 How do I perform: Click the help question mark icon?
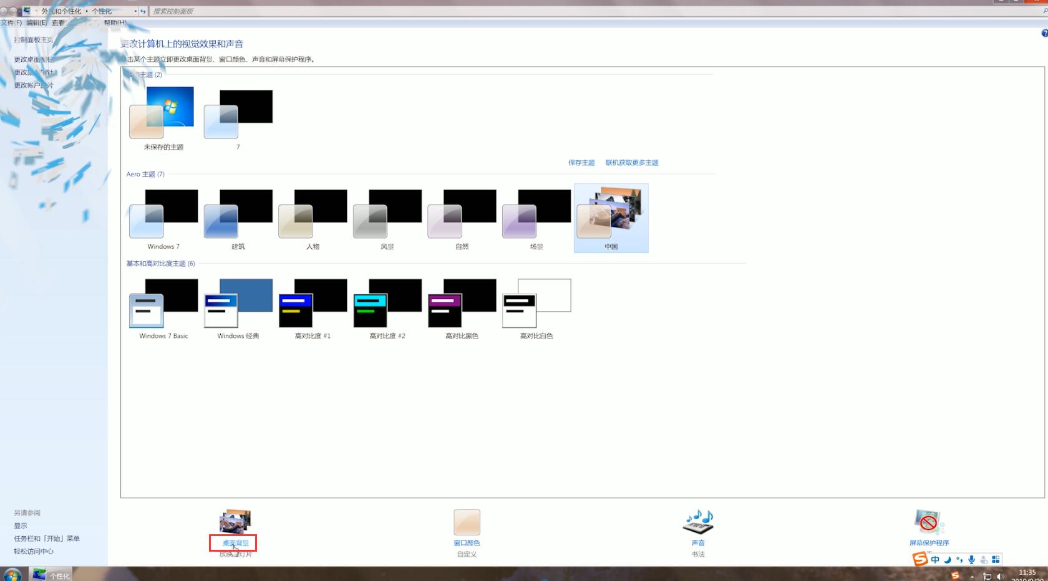tap(1045, 34)
